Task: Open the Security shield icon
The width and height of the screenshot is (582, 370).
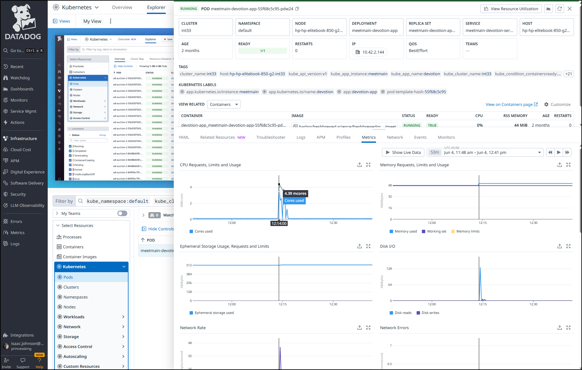Action: 6,194
